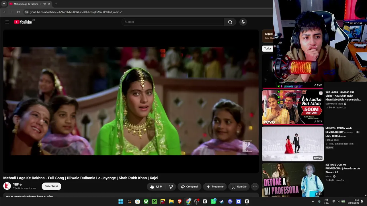Open the HD Live Thrill channel link
Viewport: 367px width, 206px height.
click(x=331, y=140)
